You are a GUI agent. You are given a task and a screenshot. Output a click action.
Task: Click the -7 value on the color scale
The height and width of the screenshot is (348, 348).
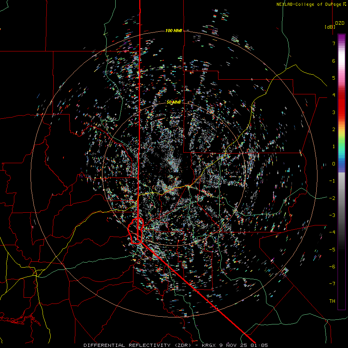pyautogui.click(x=332, y=284)
